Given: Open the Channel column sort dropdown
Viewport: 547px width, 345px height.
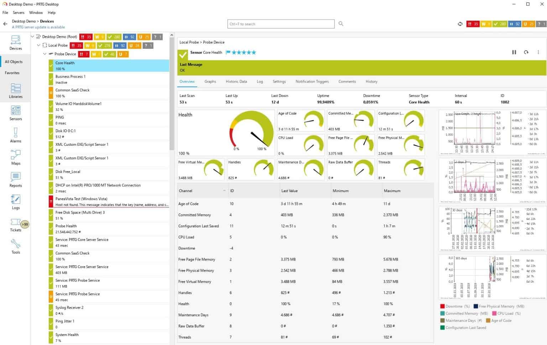Looking at the screenshot, I should point(224,191).
